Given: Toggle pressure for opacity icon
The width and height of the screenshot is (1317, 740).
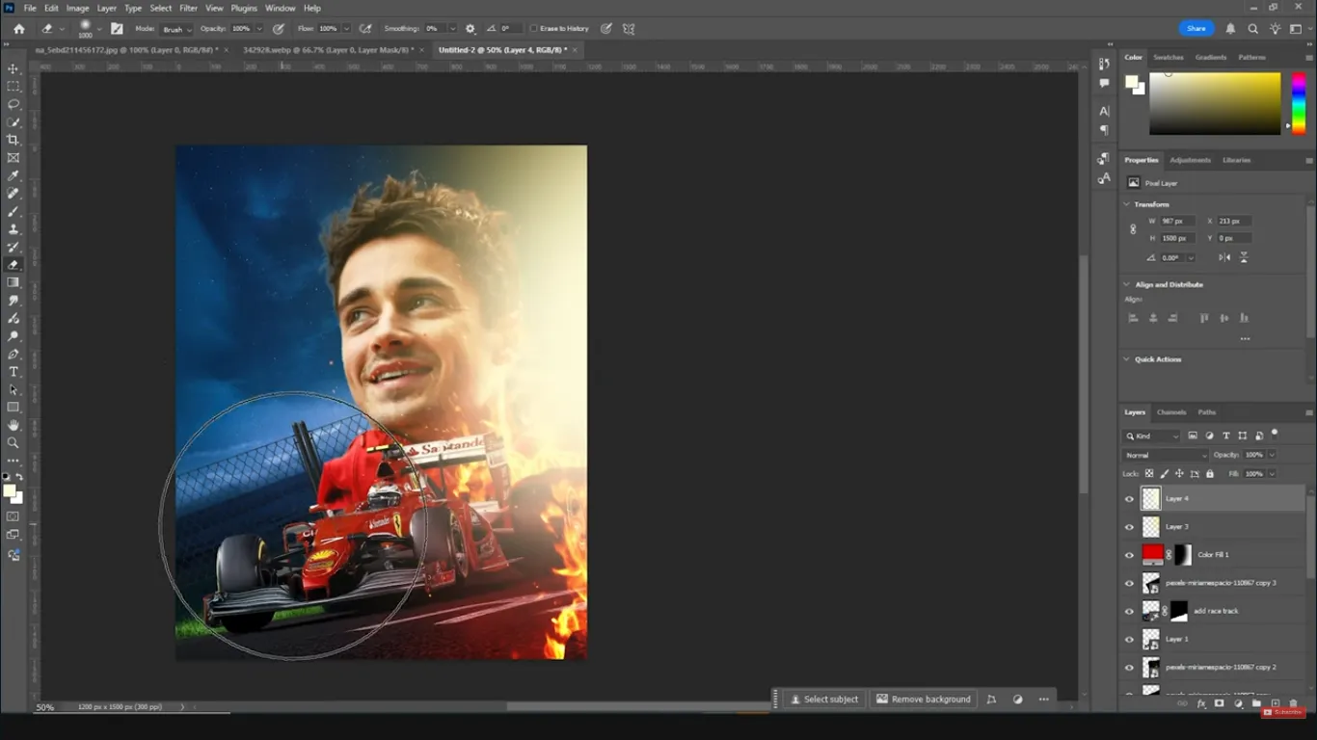Looking at the screenshot, I should click(279, 29).
